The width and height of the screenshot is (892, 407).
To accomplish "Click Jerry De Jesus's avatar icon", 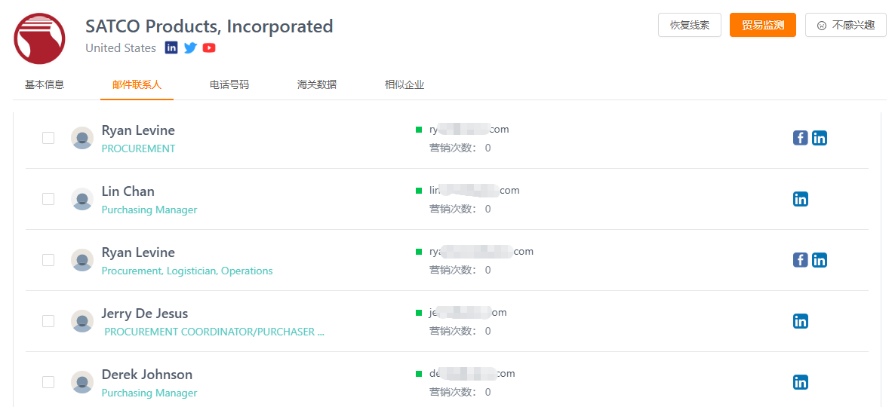I will click(x=82, y=321).
